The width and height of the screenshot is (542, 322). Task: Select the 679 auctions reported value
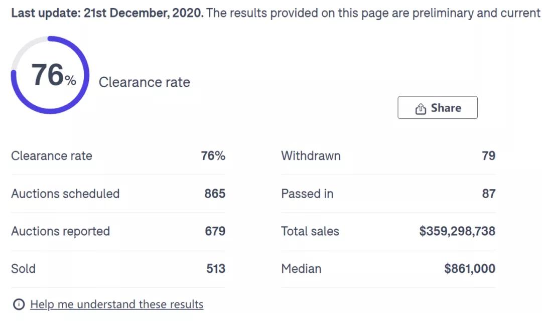tap(215, 231)
